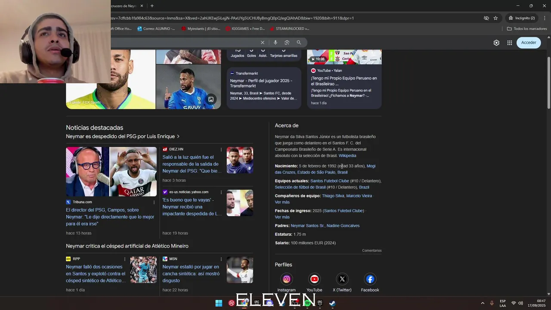Open 'Neymar estalló por jugar' MSN article
The image size is (551, 310).
(x=191, y=274)
